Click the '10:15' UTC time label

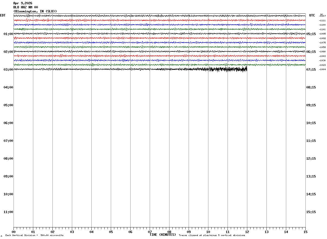coord(311,123)
